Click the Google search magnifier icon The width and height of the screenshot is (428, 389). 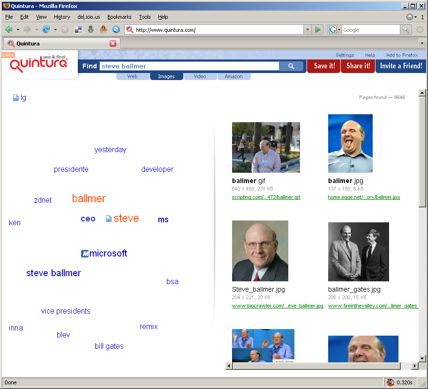405,29
